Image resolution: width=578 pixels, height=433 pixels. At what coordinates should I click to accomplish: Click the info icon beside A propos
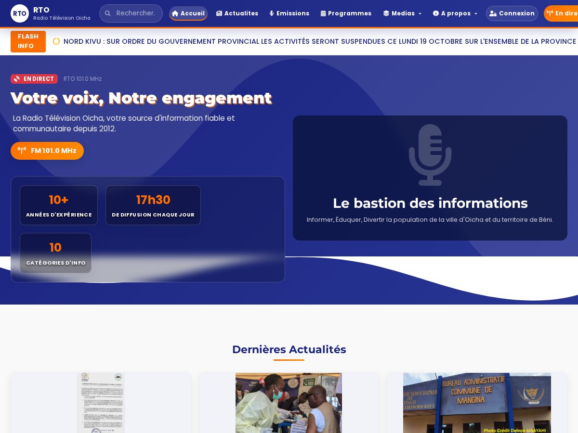436,13
